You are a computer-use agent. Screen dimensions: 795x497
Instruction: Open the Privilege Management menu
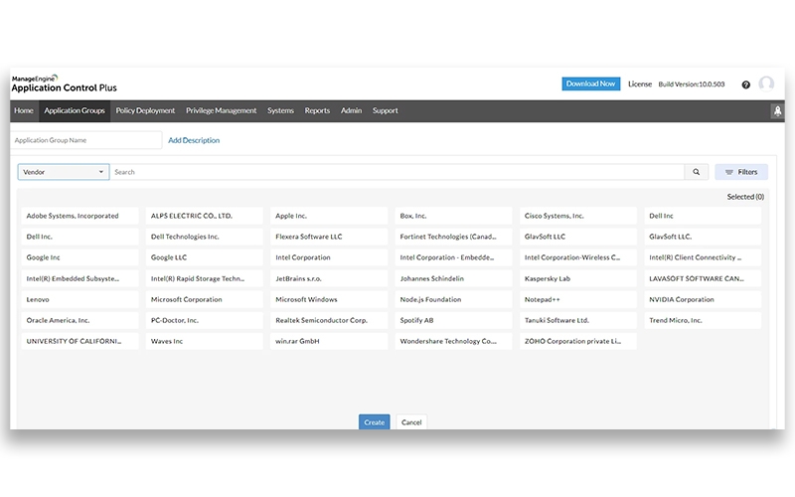pyautogui.click(x=221, y=110)
